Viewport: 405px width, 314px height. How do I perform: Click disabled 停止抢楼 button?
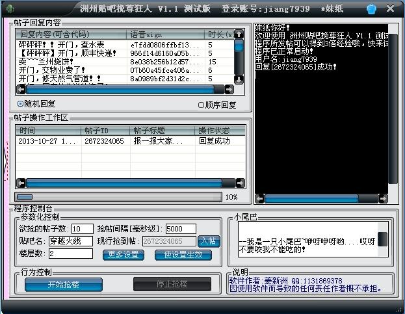click(x=172, y=284)
